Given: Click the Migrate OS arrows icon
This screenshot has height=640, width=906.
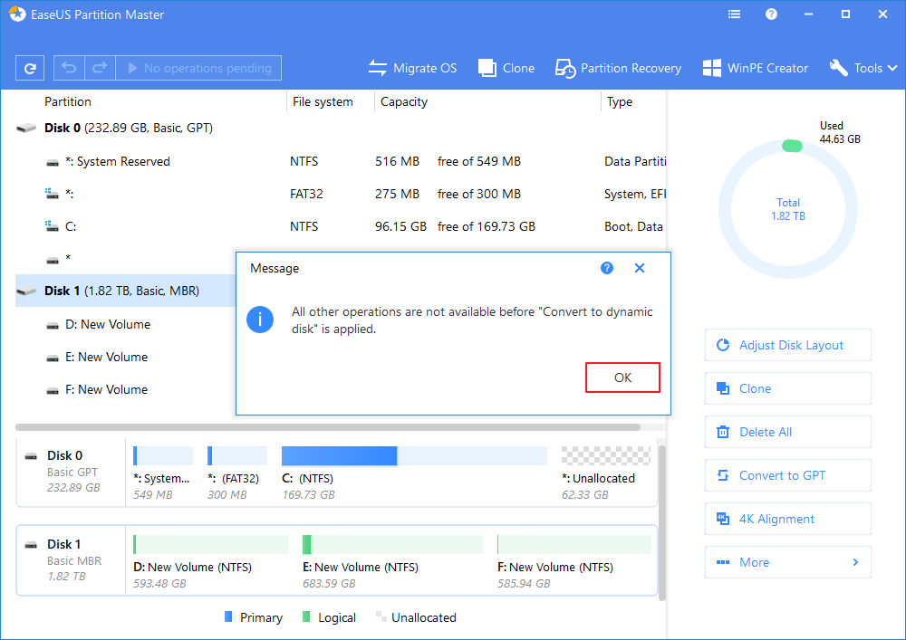Looking at the screenshot, I should 378,68.
